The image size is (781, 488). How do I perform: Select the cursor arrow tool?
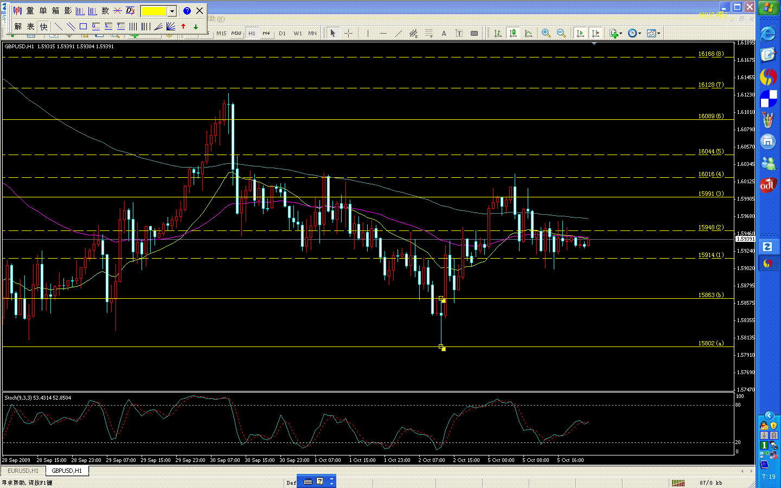pos(333,33)
